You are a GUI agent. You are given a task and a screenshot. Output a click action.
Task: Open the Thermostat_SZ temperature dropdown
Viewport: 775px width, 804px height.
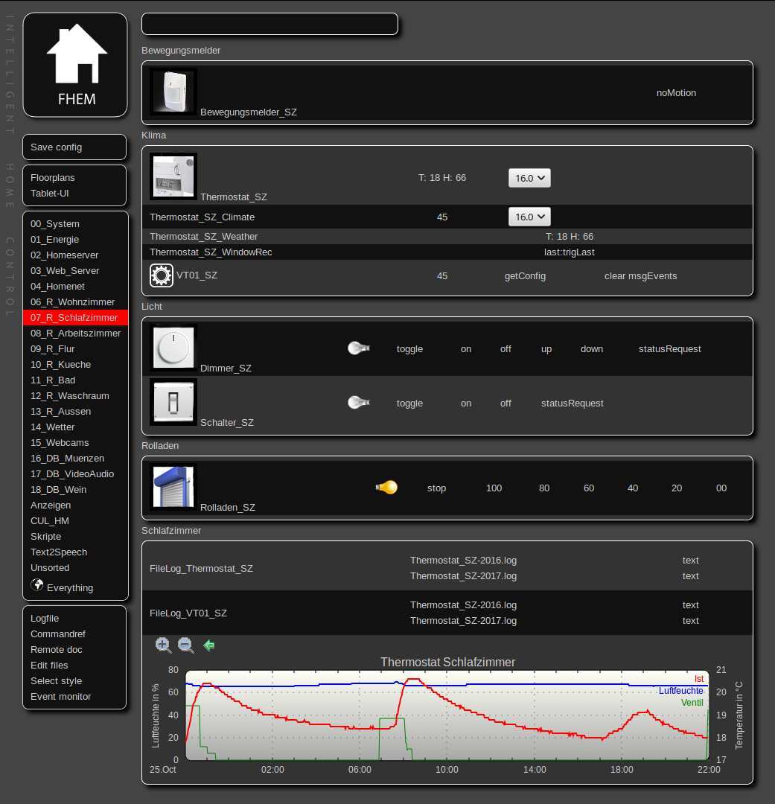(x=529, y=178)
